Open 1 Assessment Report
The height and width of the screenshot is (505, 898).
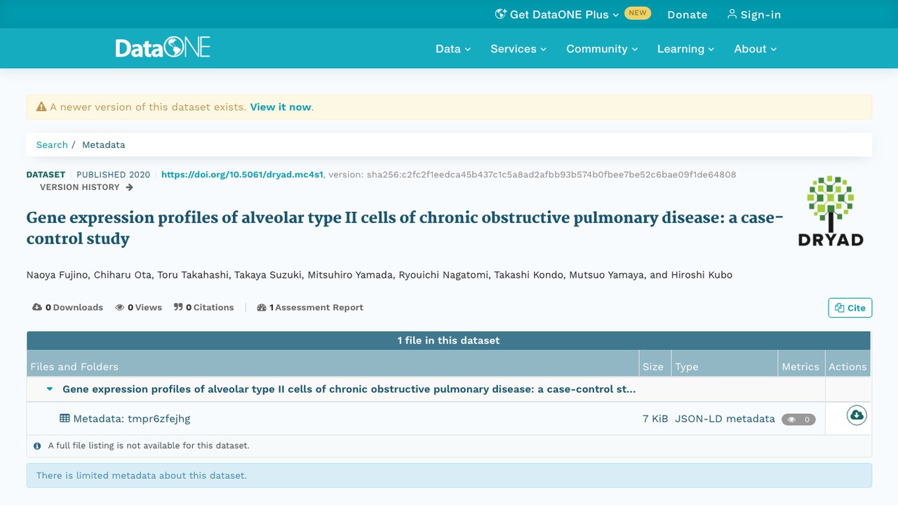tap(310, 307)
